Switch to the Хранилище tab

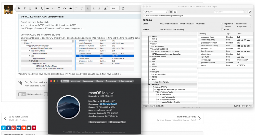point(88,81)
